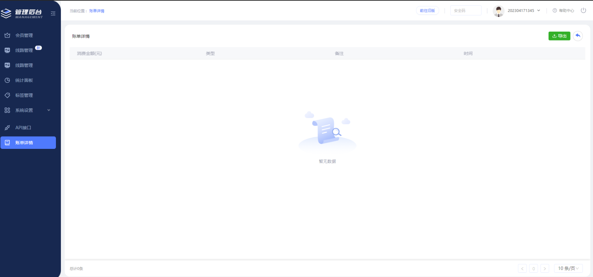Click the green 导出 export button
This screenshot has width=593, height=277.
tap(559, 36)
